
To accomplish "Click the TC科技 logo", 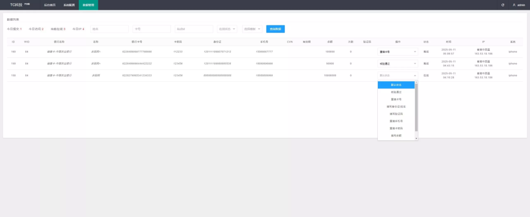I will click(21, 5).
